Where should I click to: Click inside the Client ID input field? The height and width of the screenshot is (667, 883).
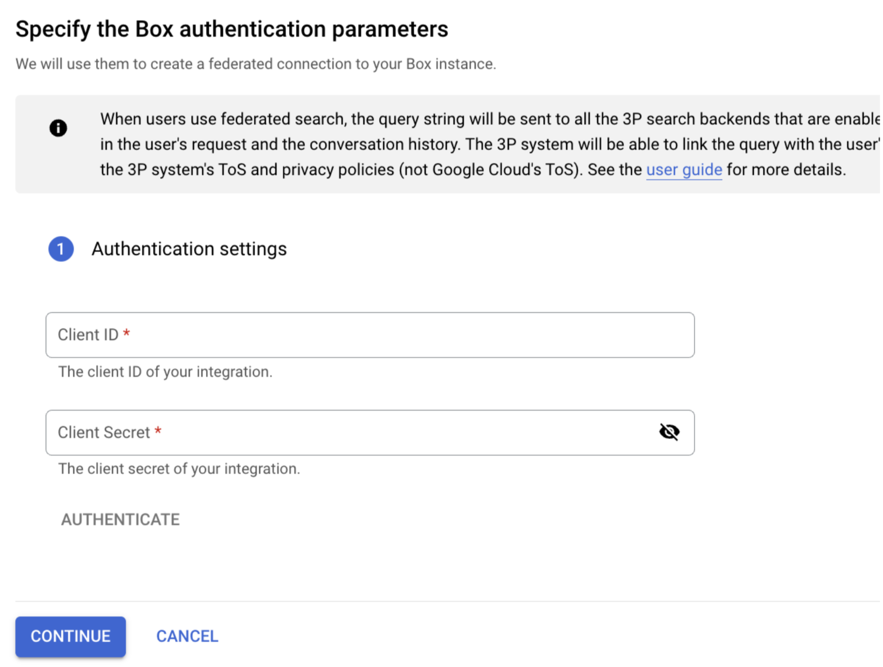[x=368, y=335]
